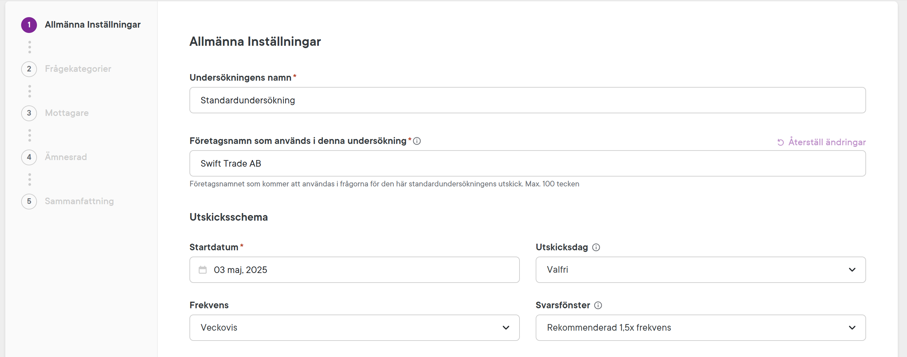Click calendar icon in Startdatum field

202,270
